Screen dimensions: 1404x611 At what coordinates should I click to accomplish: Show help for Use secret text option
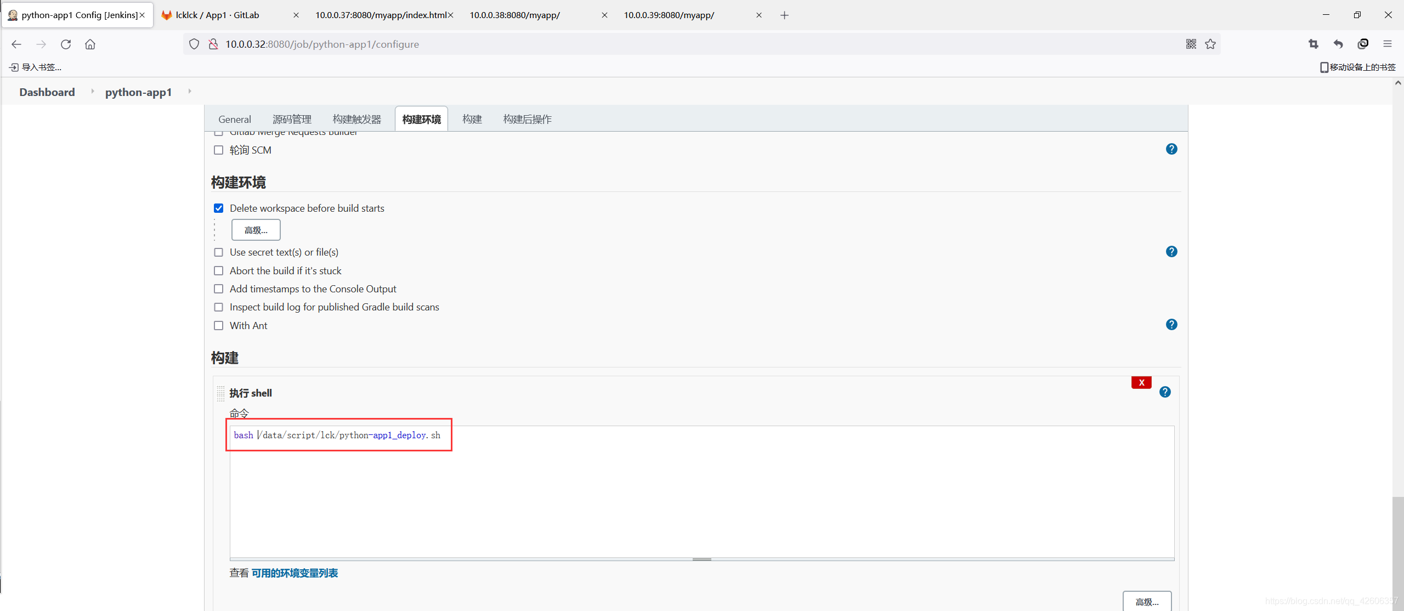click(x=1171, y=252)
